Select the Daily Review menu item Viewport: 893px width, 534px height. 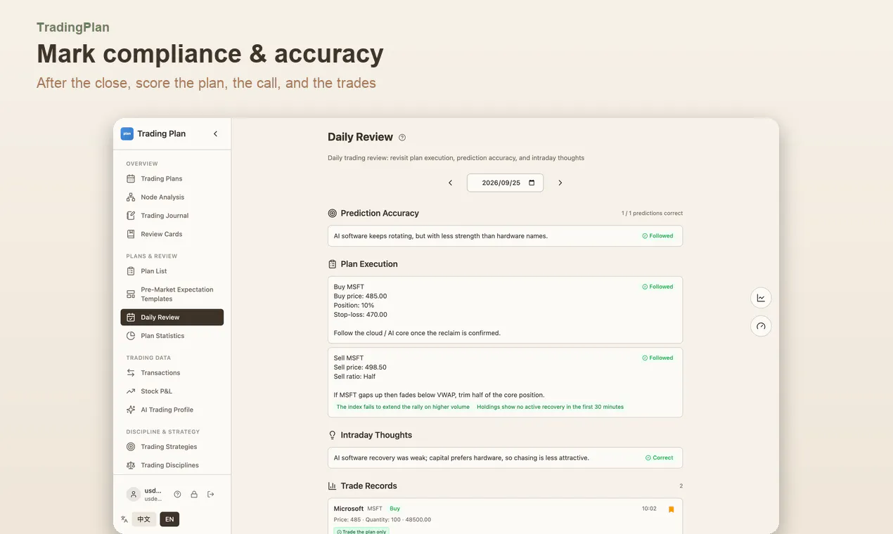(x=172, y=318)
